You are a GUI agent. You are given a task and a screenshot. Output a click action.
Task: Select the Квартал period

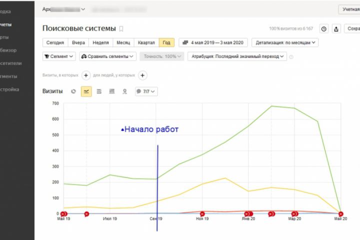pos(146,42)
